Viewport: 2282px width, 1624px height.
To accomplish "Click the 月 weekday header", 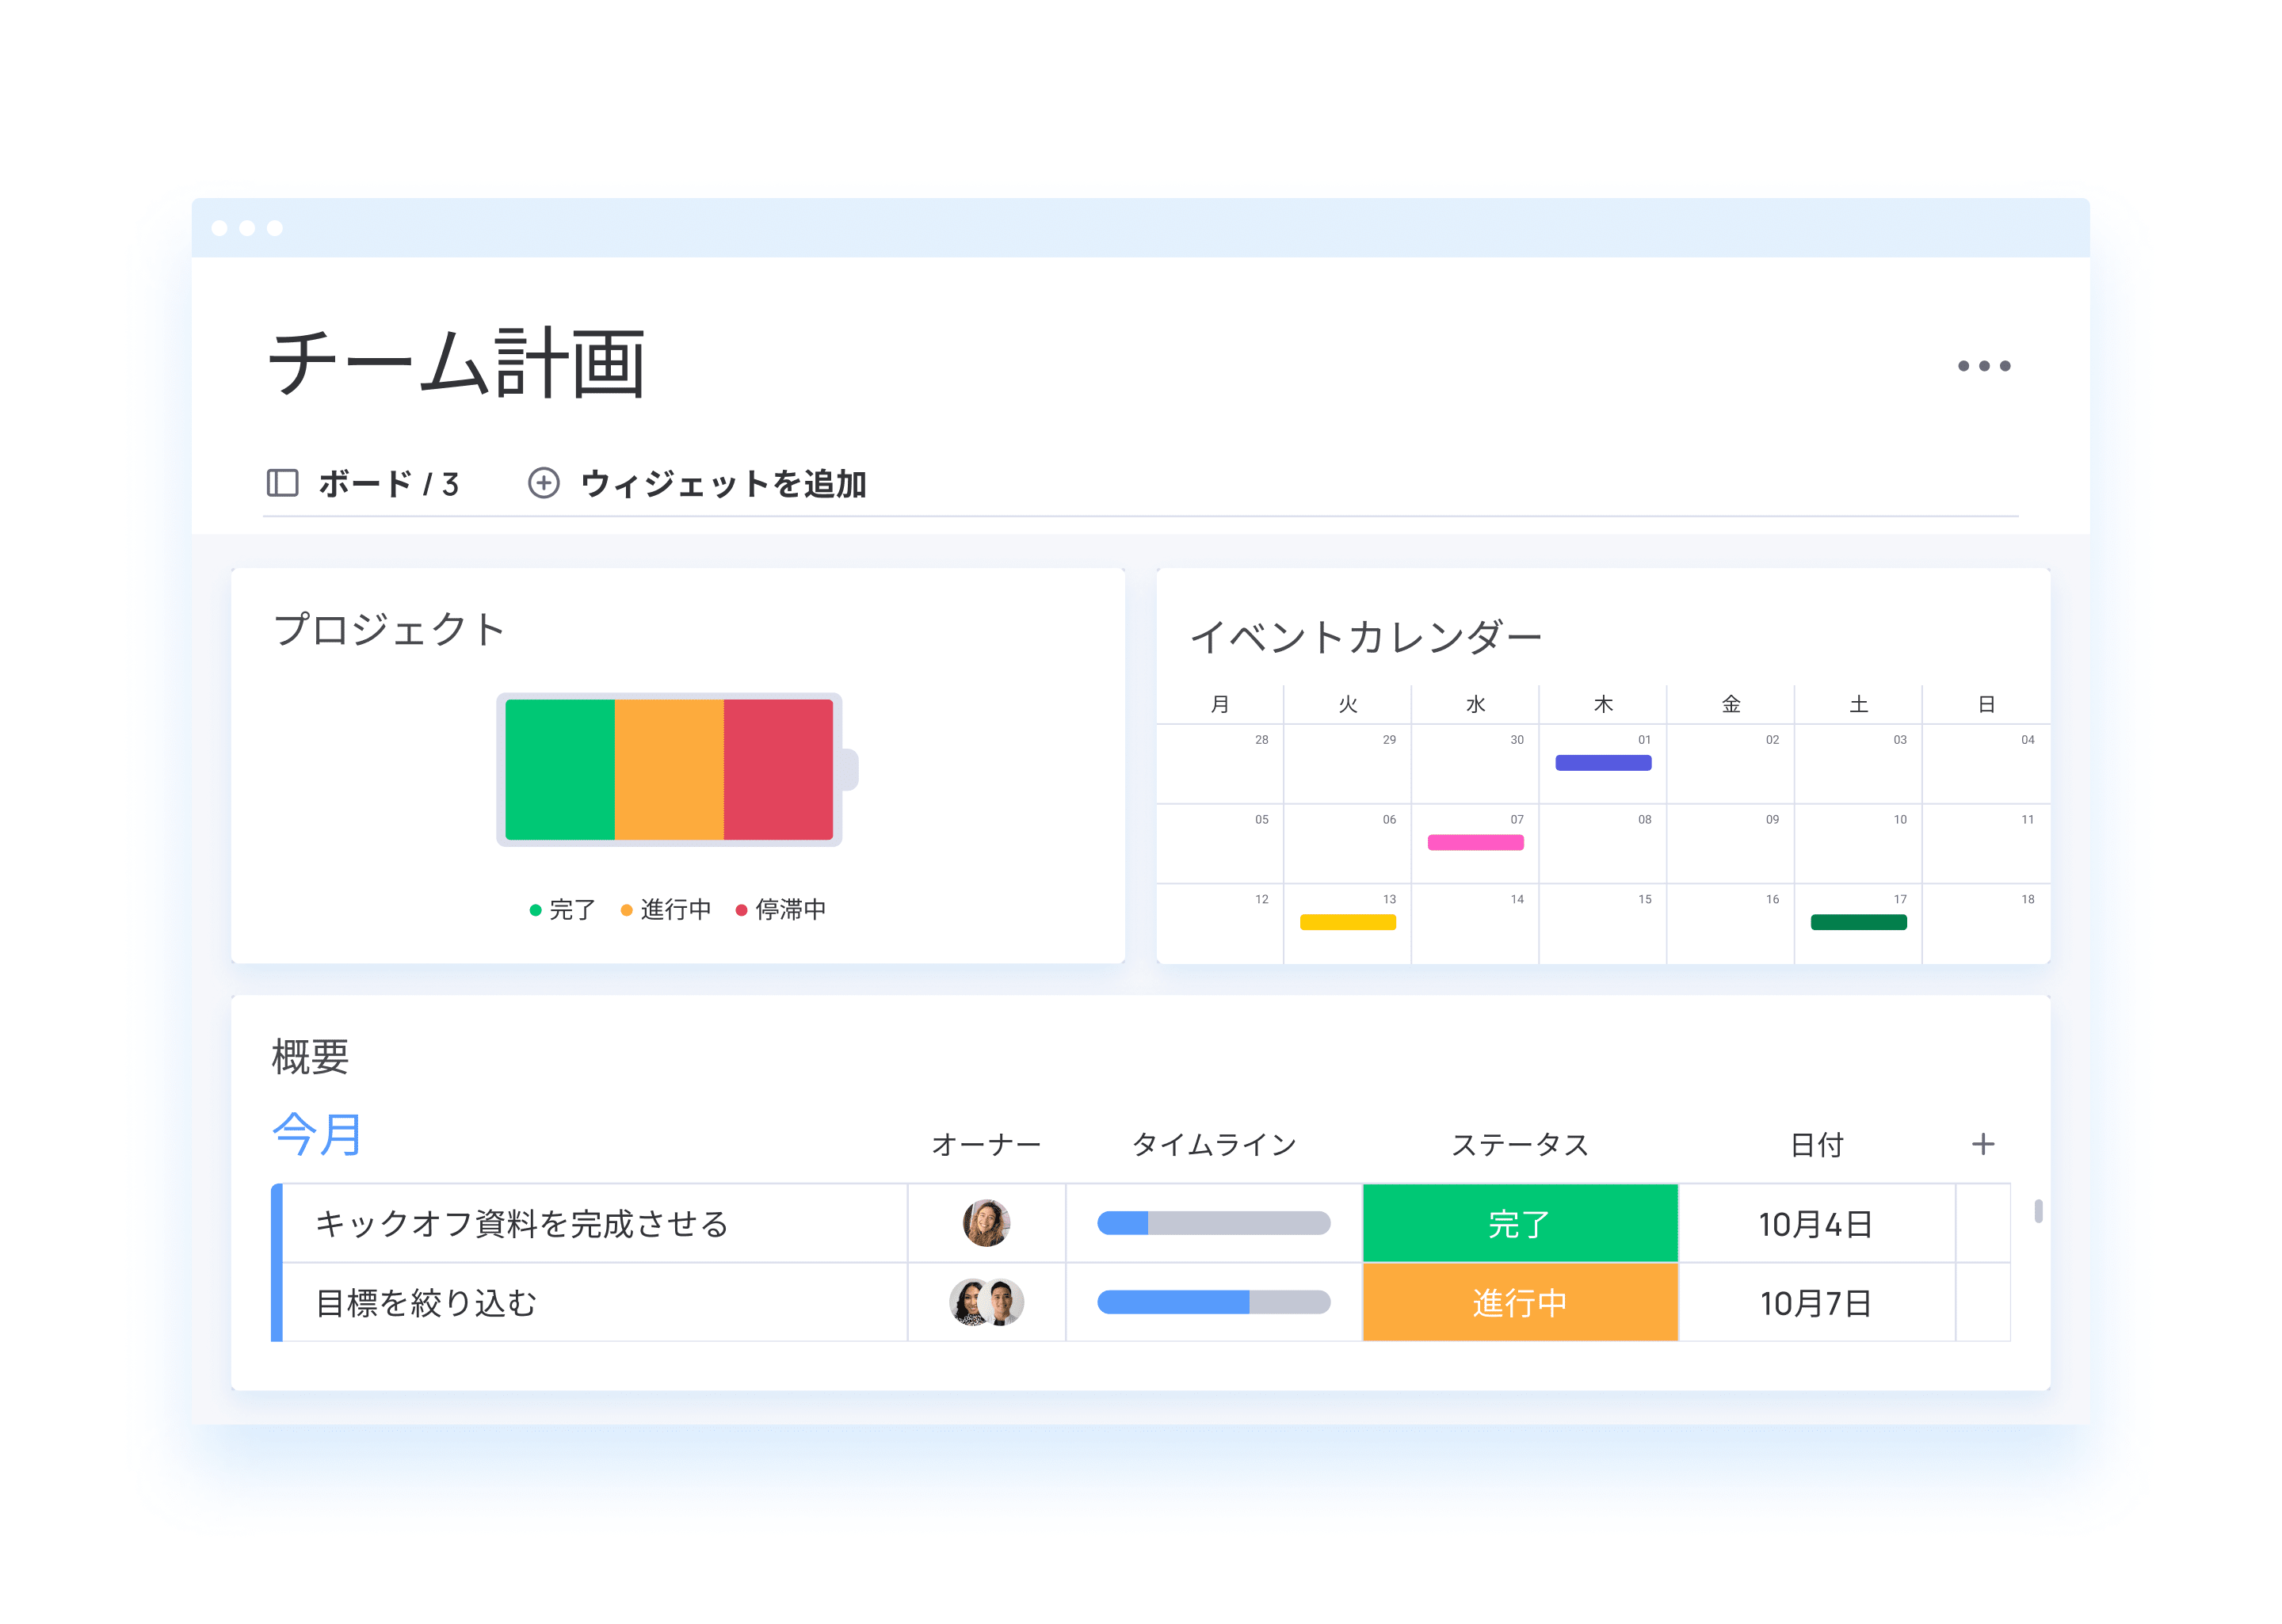I will click(1220, 704).
